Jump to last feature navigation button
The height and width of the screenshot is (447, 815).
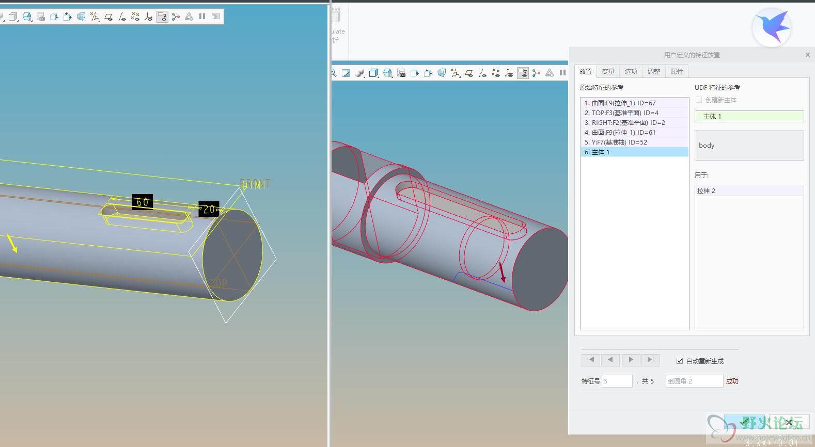[650, 360]
